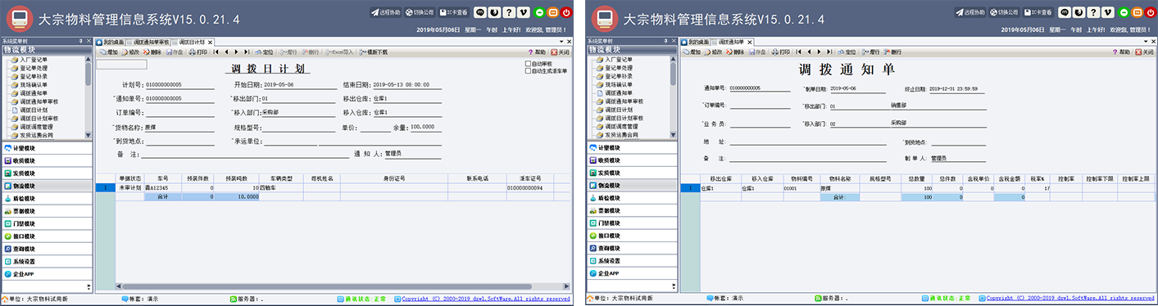The height and width of the screenshot is (306, 1158).
Task: Click 备注 input field in right window
Action: [808, 158]
